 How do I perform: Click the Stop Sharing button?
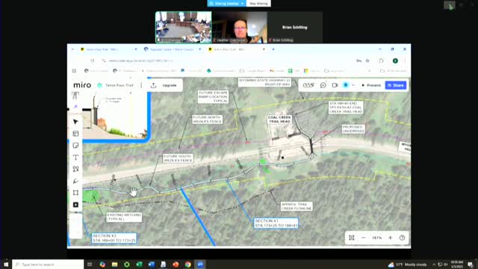click(x=258, y=3)
